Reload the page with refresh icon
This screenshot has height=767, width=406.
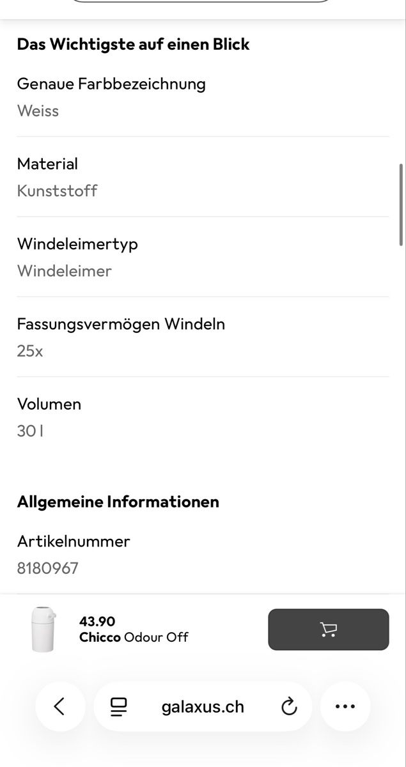point(289,706)
